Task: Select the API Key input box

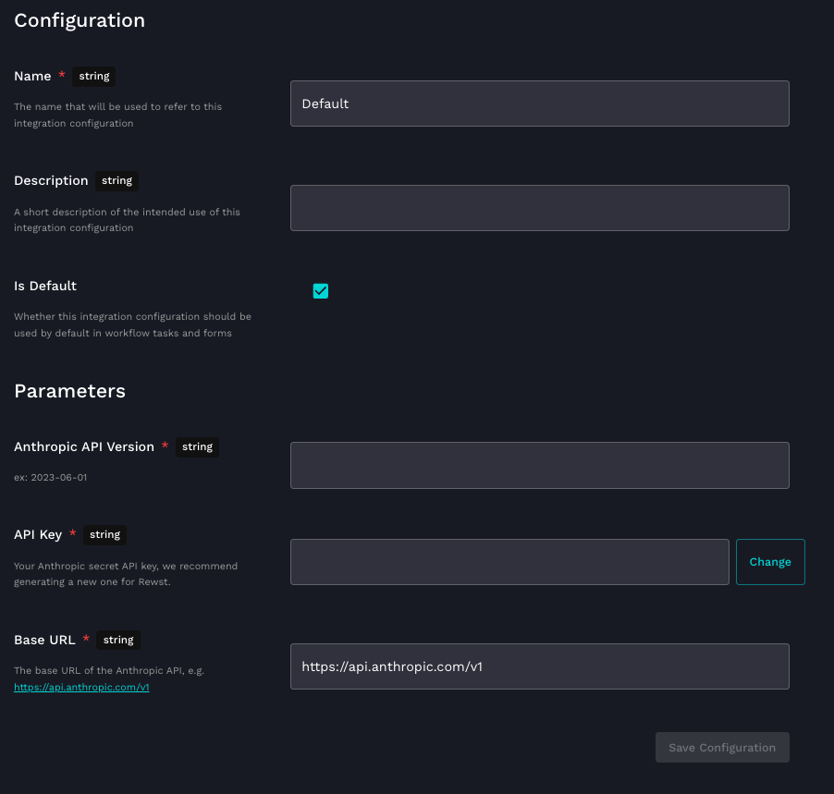Action: (509, 562)
